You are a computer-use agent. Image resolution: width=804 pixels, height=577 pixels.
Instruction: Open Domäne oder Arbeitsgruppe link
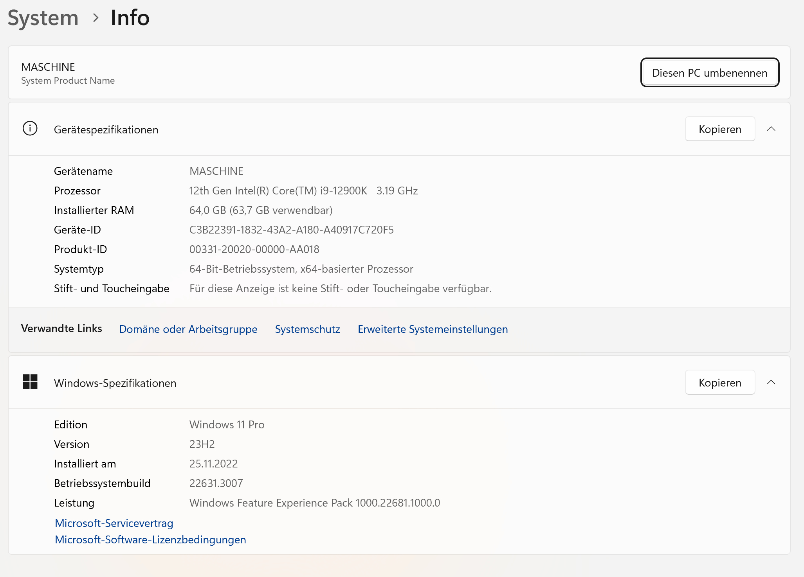pyautogui.click(x=188, y=329)
